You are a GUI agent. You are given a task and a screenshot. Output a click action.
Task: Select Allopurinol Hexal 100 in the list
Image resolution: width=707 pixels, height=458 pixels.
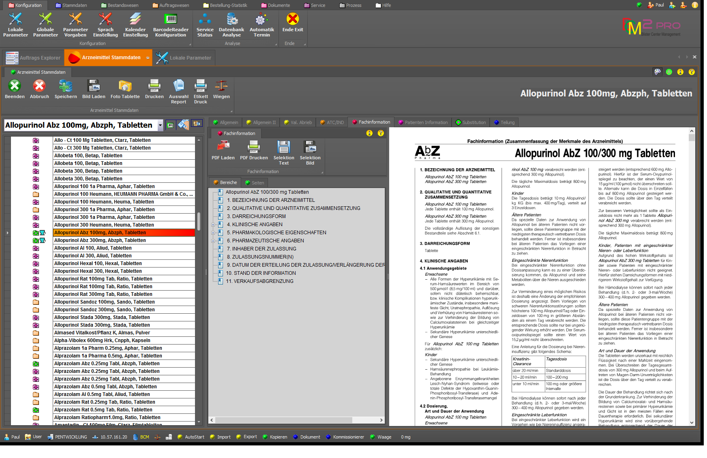pyautogui.click(x=98, y=263)
